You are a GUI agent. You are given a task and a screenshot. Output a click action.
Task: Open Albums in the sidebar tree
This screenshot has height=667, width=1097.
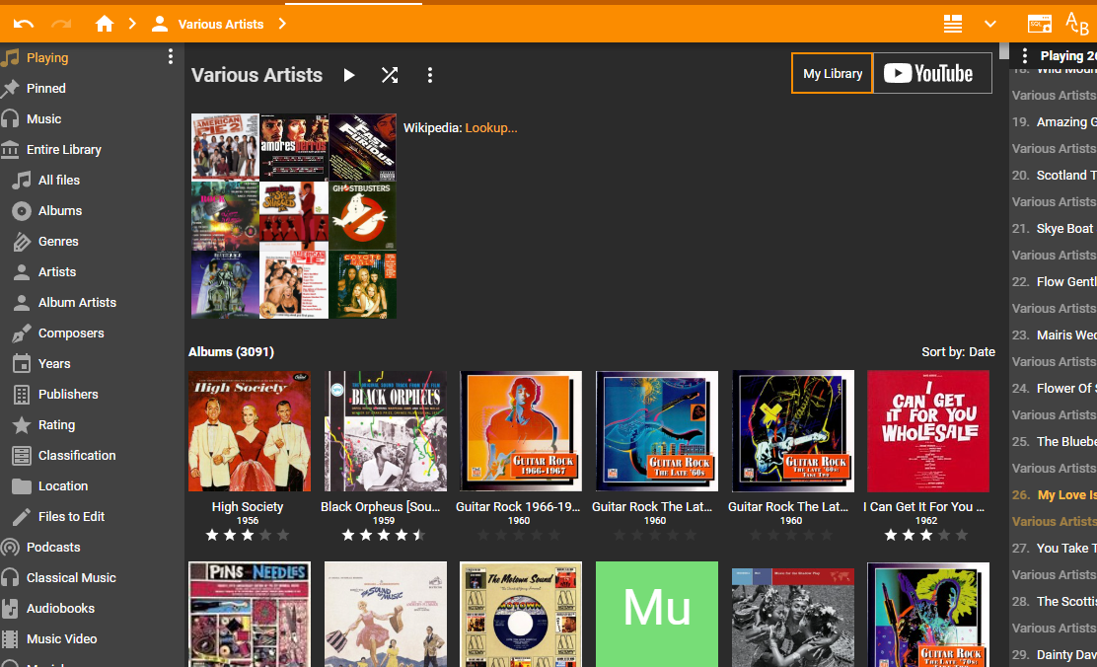pyautogui.click(x=59, y=211)
